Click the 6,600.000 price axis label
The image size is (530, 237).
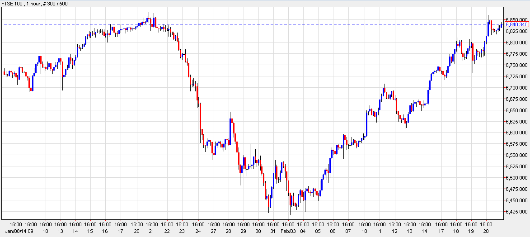516,133
